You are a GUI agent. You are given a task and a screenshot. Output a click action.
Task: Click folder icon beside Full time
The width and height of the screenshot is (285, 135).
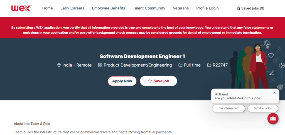coord(180,65)
